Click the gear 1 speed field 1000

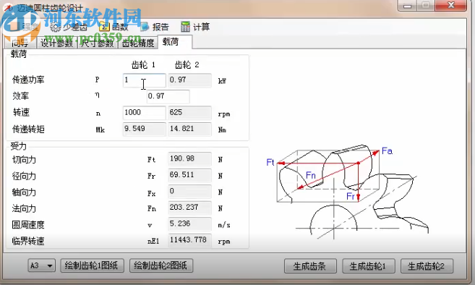[x=144, y=113]
